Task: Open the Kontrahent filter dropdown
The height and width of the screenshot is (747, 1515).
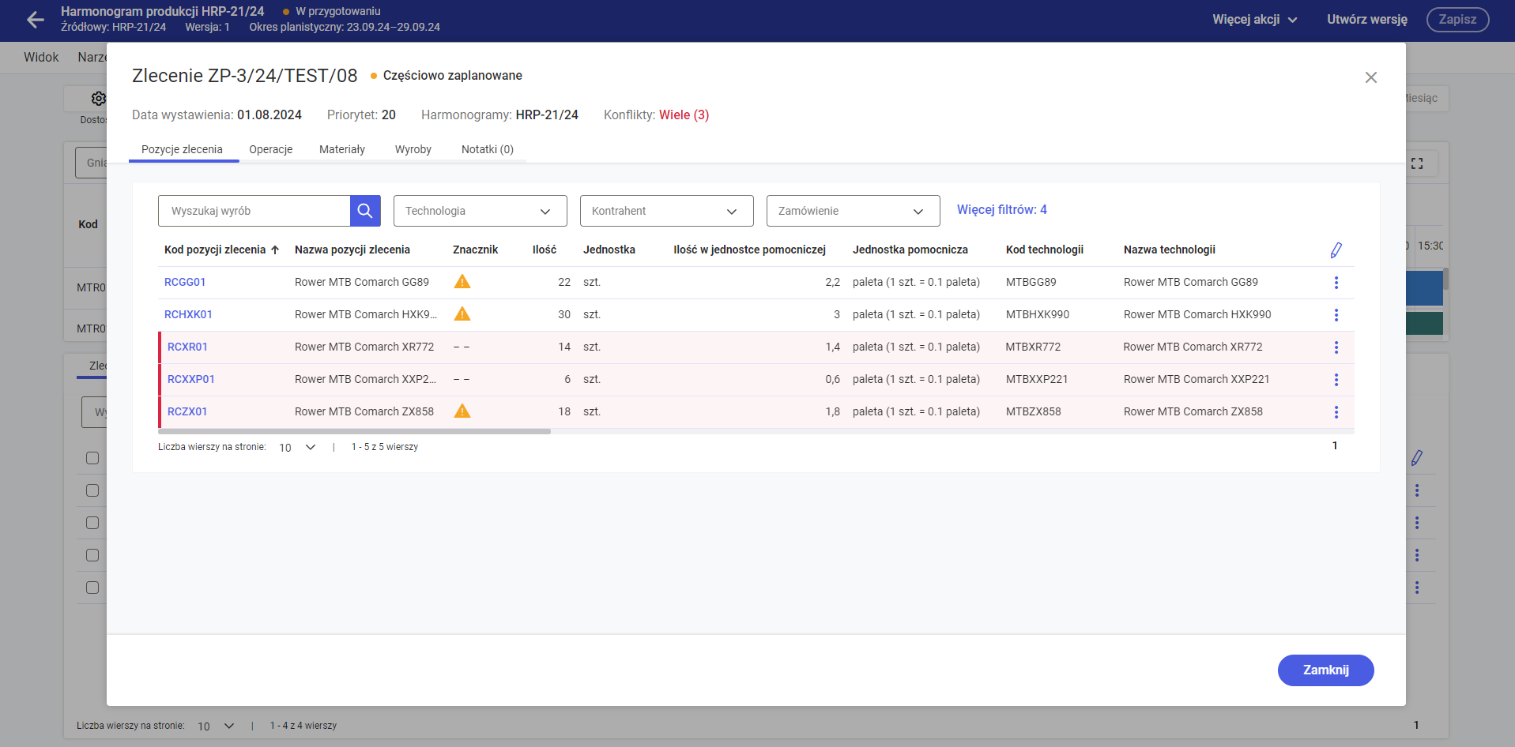Action: coord(666,211)
